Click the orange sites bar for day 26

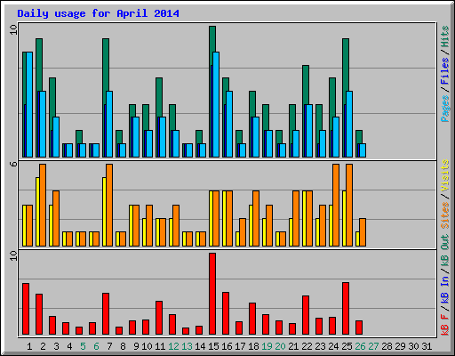363,232
